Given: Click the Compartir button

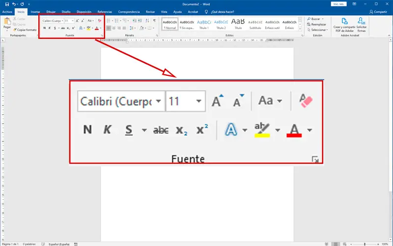Looking at the screenshot, I should coord(377,11).
